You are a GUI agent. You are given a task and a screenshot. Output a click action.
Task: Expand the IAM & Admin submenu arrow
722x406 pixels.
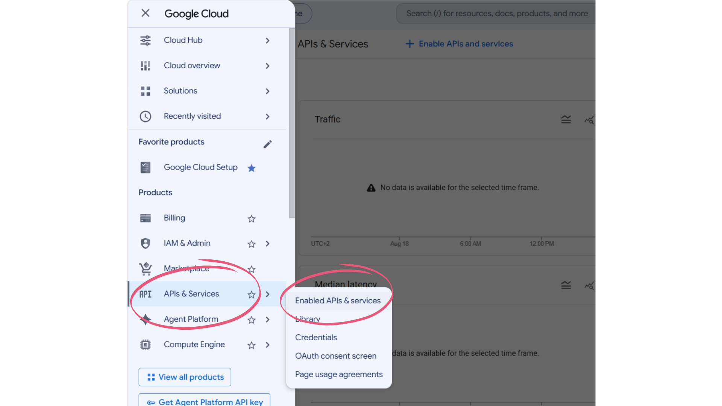(x=267, y=244)
